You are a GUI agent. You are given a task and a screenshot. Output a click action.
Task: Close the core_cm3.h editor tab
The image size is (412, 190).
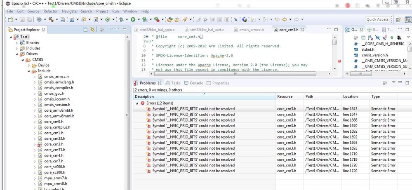pyautogui.click(x=302, y=30)
